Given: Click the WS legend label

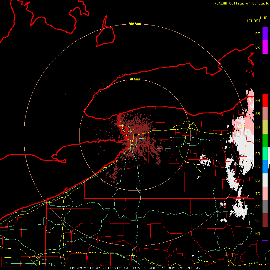Looking at the screenshot, I should [257, 167].
